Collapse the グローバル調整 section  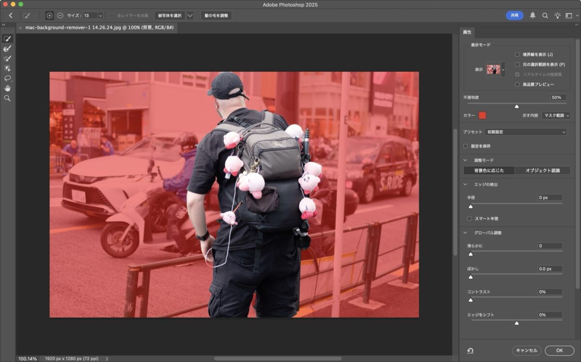(466, 233)
